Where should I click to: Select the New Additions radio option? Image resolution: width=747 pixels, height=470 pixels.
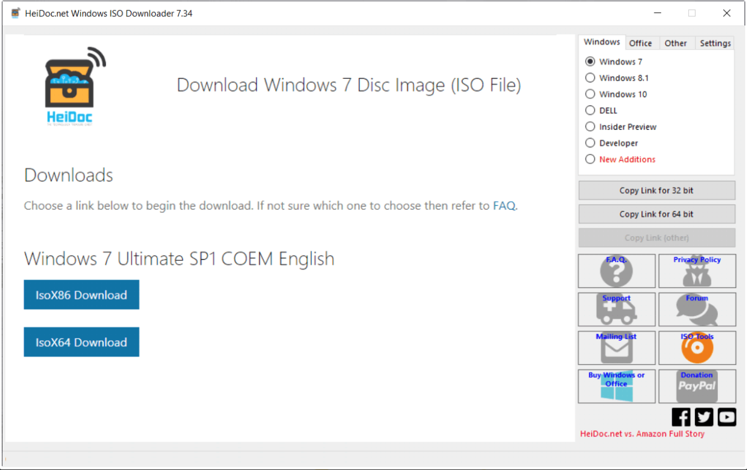590,160
